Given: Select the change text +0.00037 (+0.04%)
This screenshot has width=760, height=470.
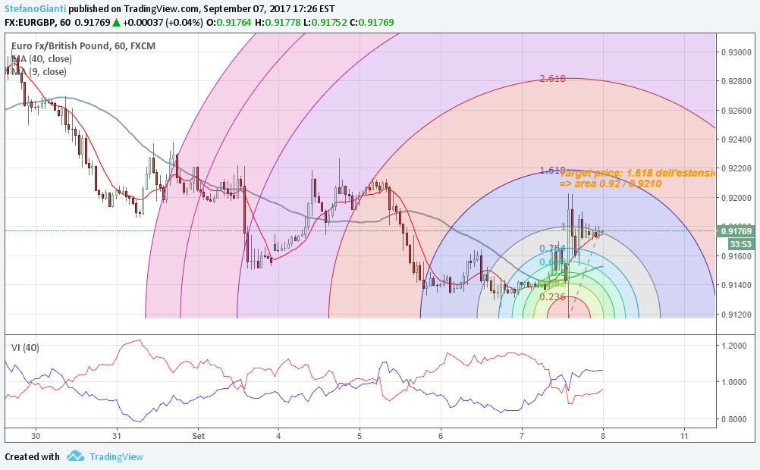Looking at the screenshot, I should [163, 22].
